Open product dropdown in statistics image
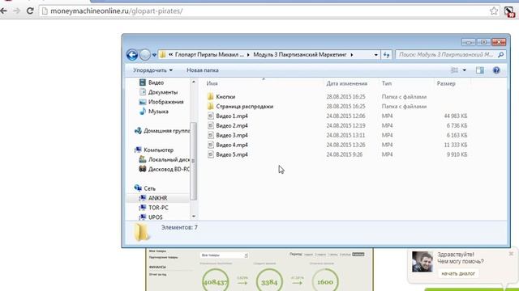 tap(224, 255)
